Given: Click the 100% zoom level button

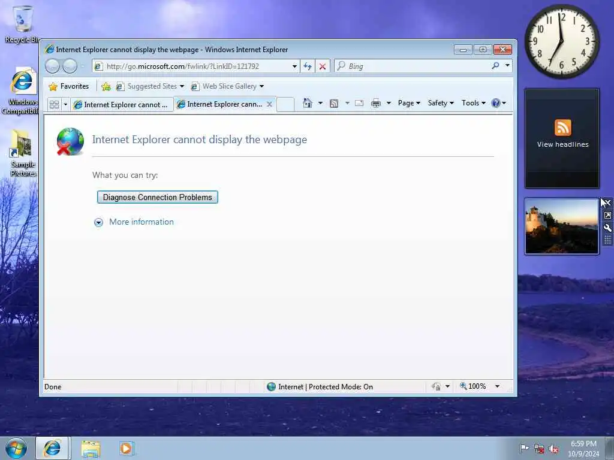Looking at the screenshot, I should [x=473, y=386].
